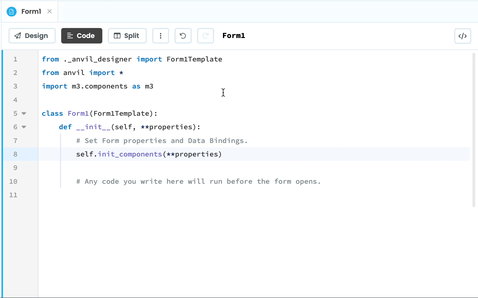
Task: Click the Form1 file icon in tab
Action: click(12, 11)
